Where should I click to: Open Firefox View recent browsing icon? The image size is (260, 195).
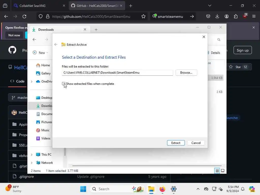coord(5,6)
